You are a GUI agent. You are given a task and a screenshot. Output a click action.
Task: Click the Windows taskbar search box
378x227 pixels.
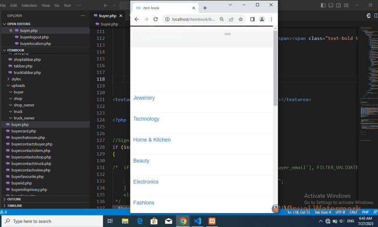[x=52, y=221]
